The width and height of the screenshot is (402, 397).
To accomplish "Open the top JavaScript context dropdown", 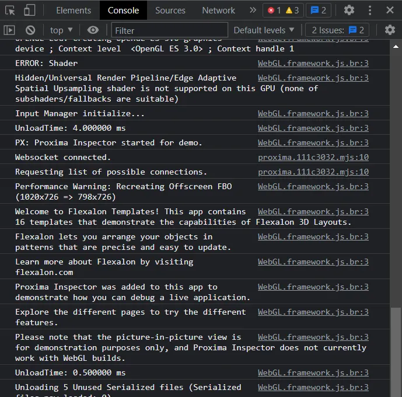I will pos(61,30).
